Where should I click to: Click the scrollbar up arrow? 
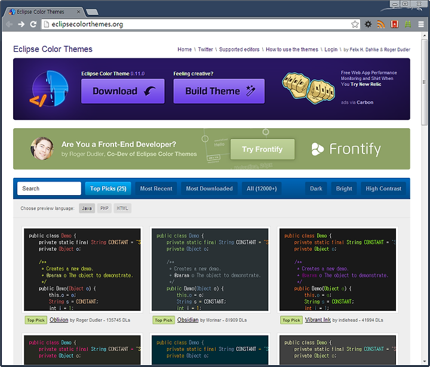[x=425, y=36]
